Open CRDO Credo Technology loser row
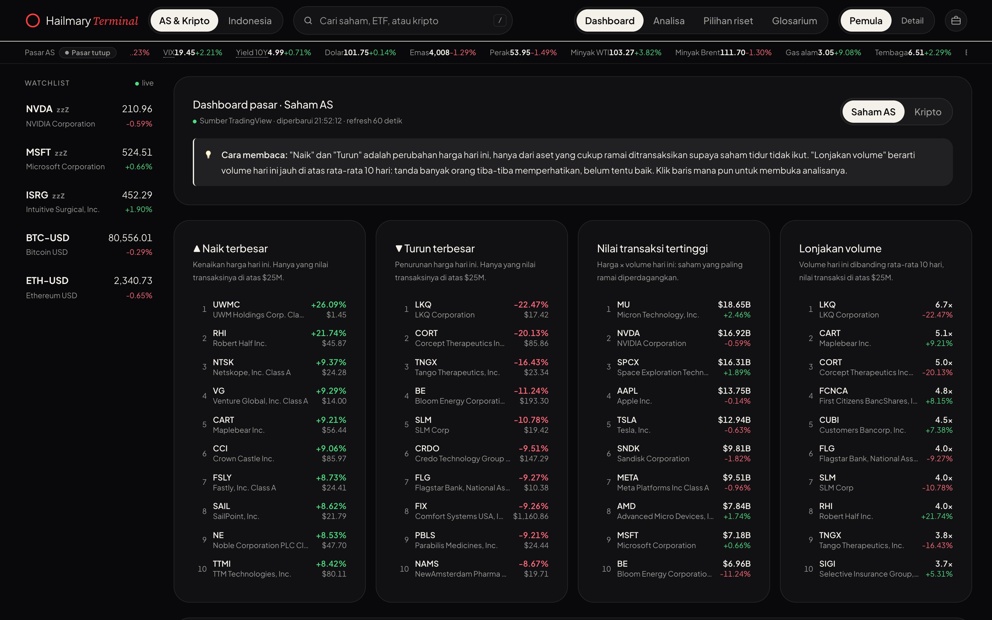992x620 pixels. point(472,454)
